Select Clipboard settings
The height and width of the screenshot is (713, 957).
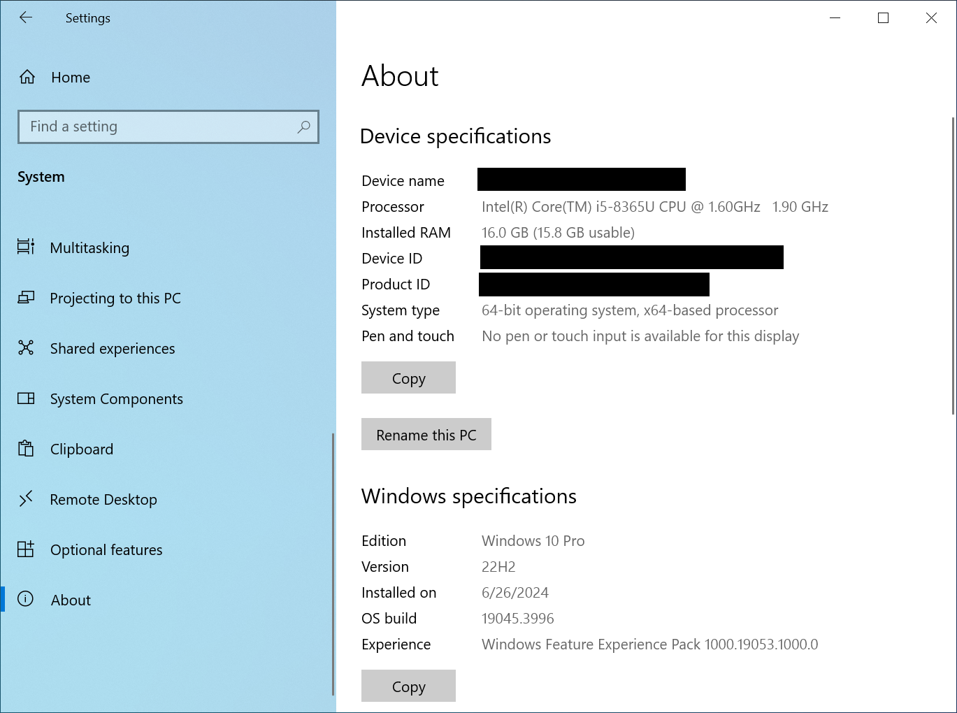coord(82,449)
